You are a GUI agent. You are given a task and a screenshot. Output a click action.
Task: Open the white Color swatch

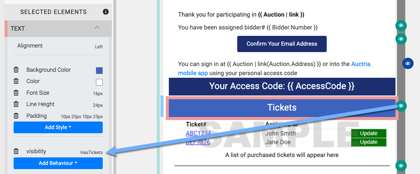click(99, 82)
